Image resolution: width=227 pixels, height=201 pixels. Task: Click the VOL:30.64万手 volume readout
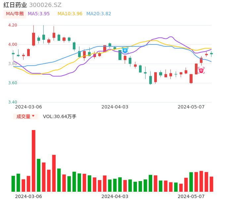click(60, 116)
